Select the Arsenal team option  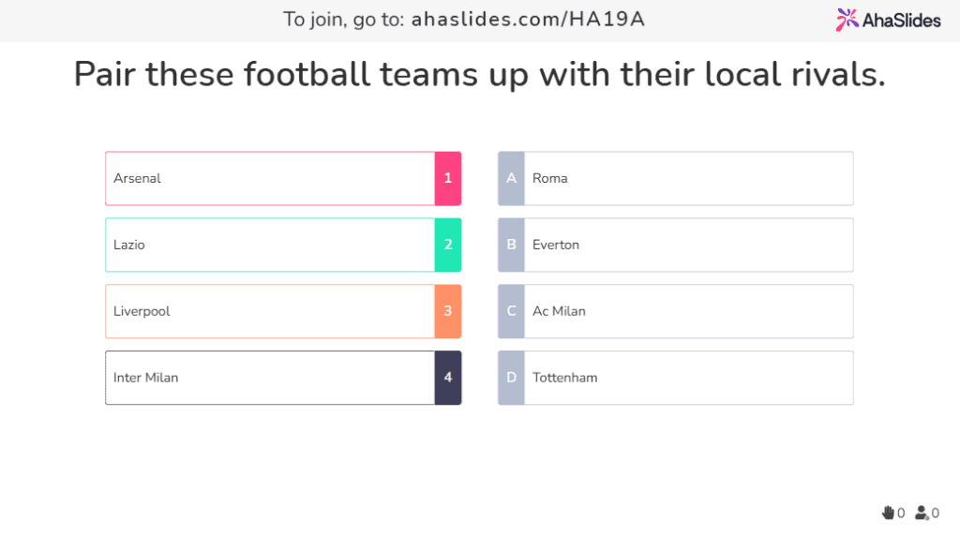(x=270, y=178)
